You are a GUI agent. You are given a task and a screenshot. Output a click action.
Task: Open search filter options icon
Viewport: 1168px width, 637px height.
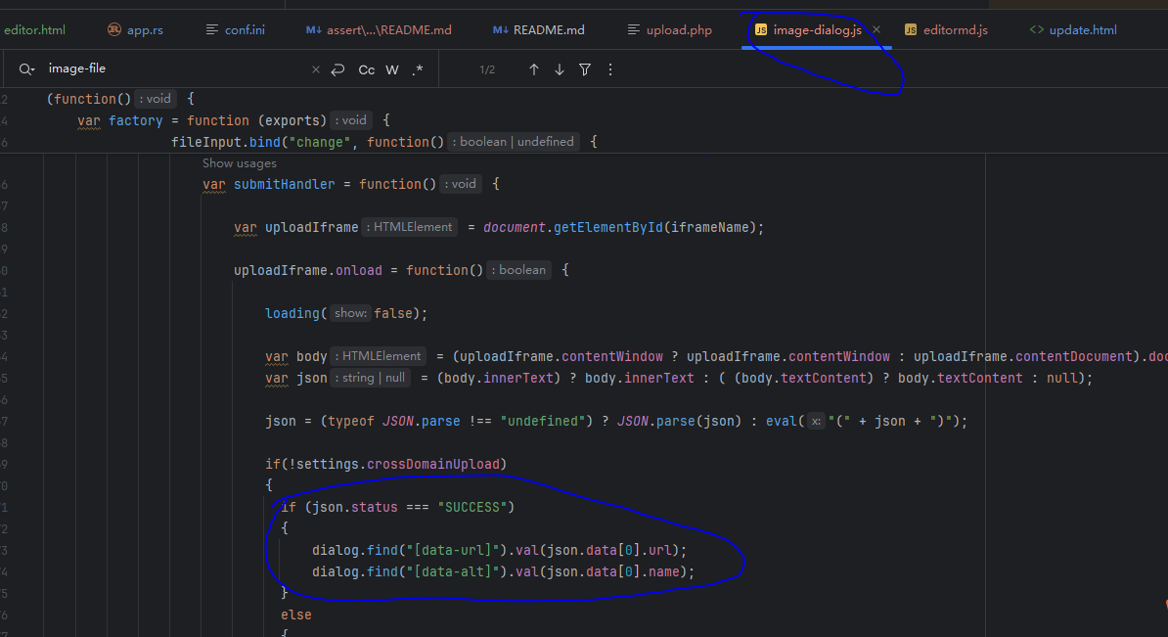point(585,69)
